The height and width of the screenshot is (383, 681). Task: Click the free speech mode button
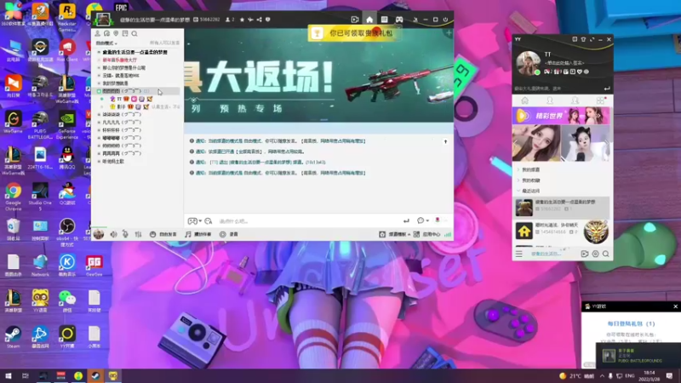163,235
